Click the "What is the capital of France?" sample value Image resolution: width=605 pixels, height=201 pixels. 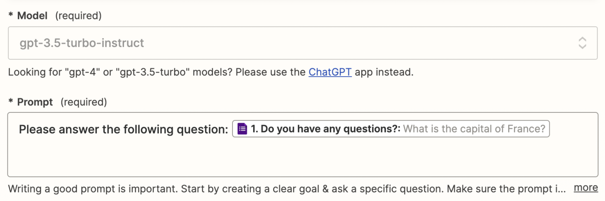474,129
